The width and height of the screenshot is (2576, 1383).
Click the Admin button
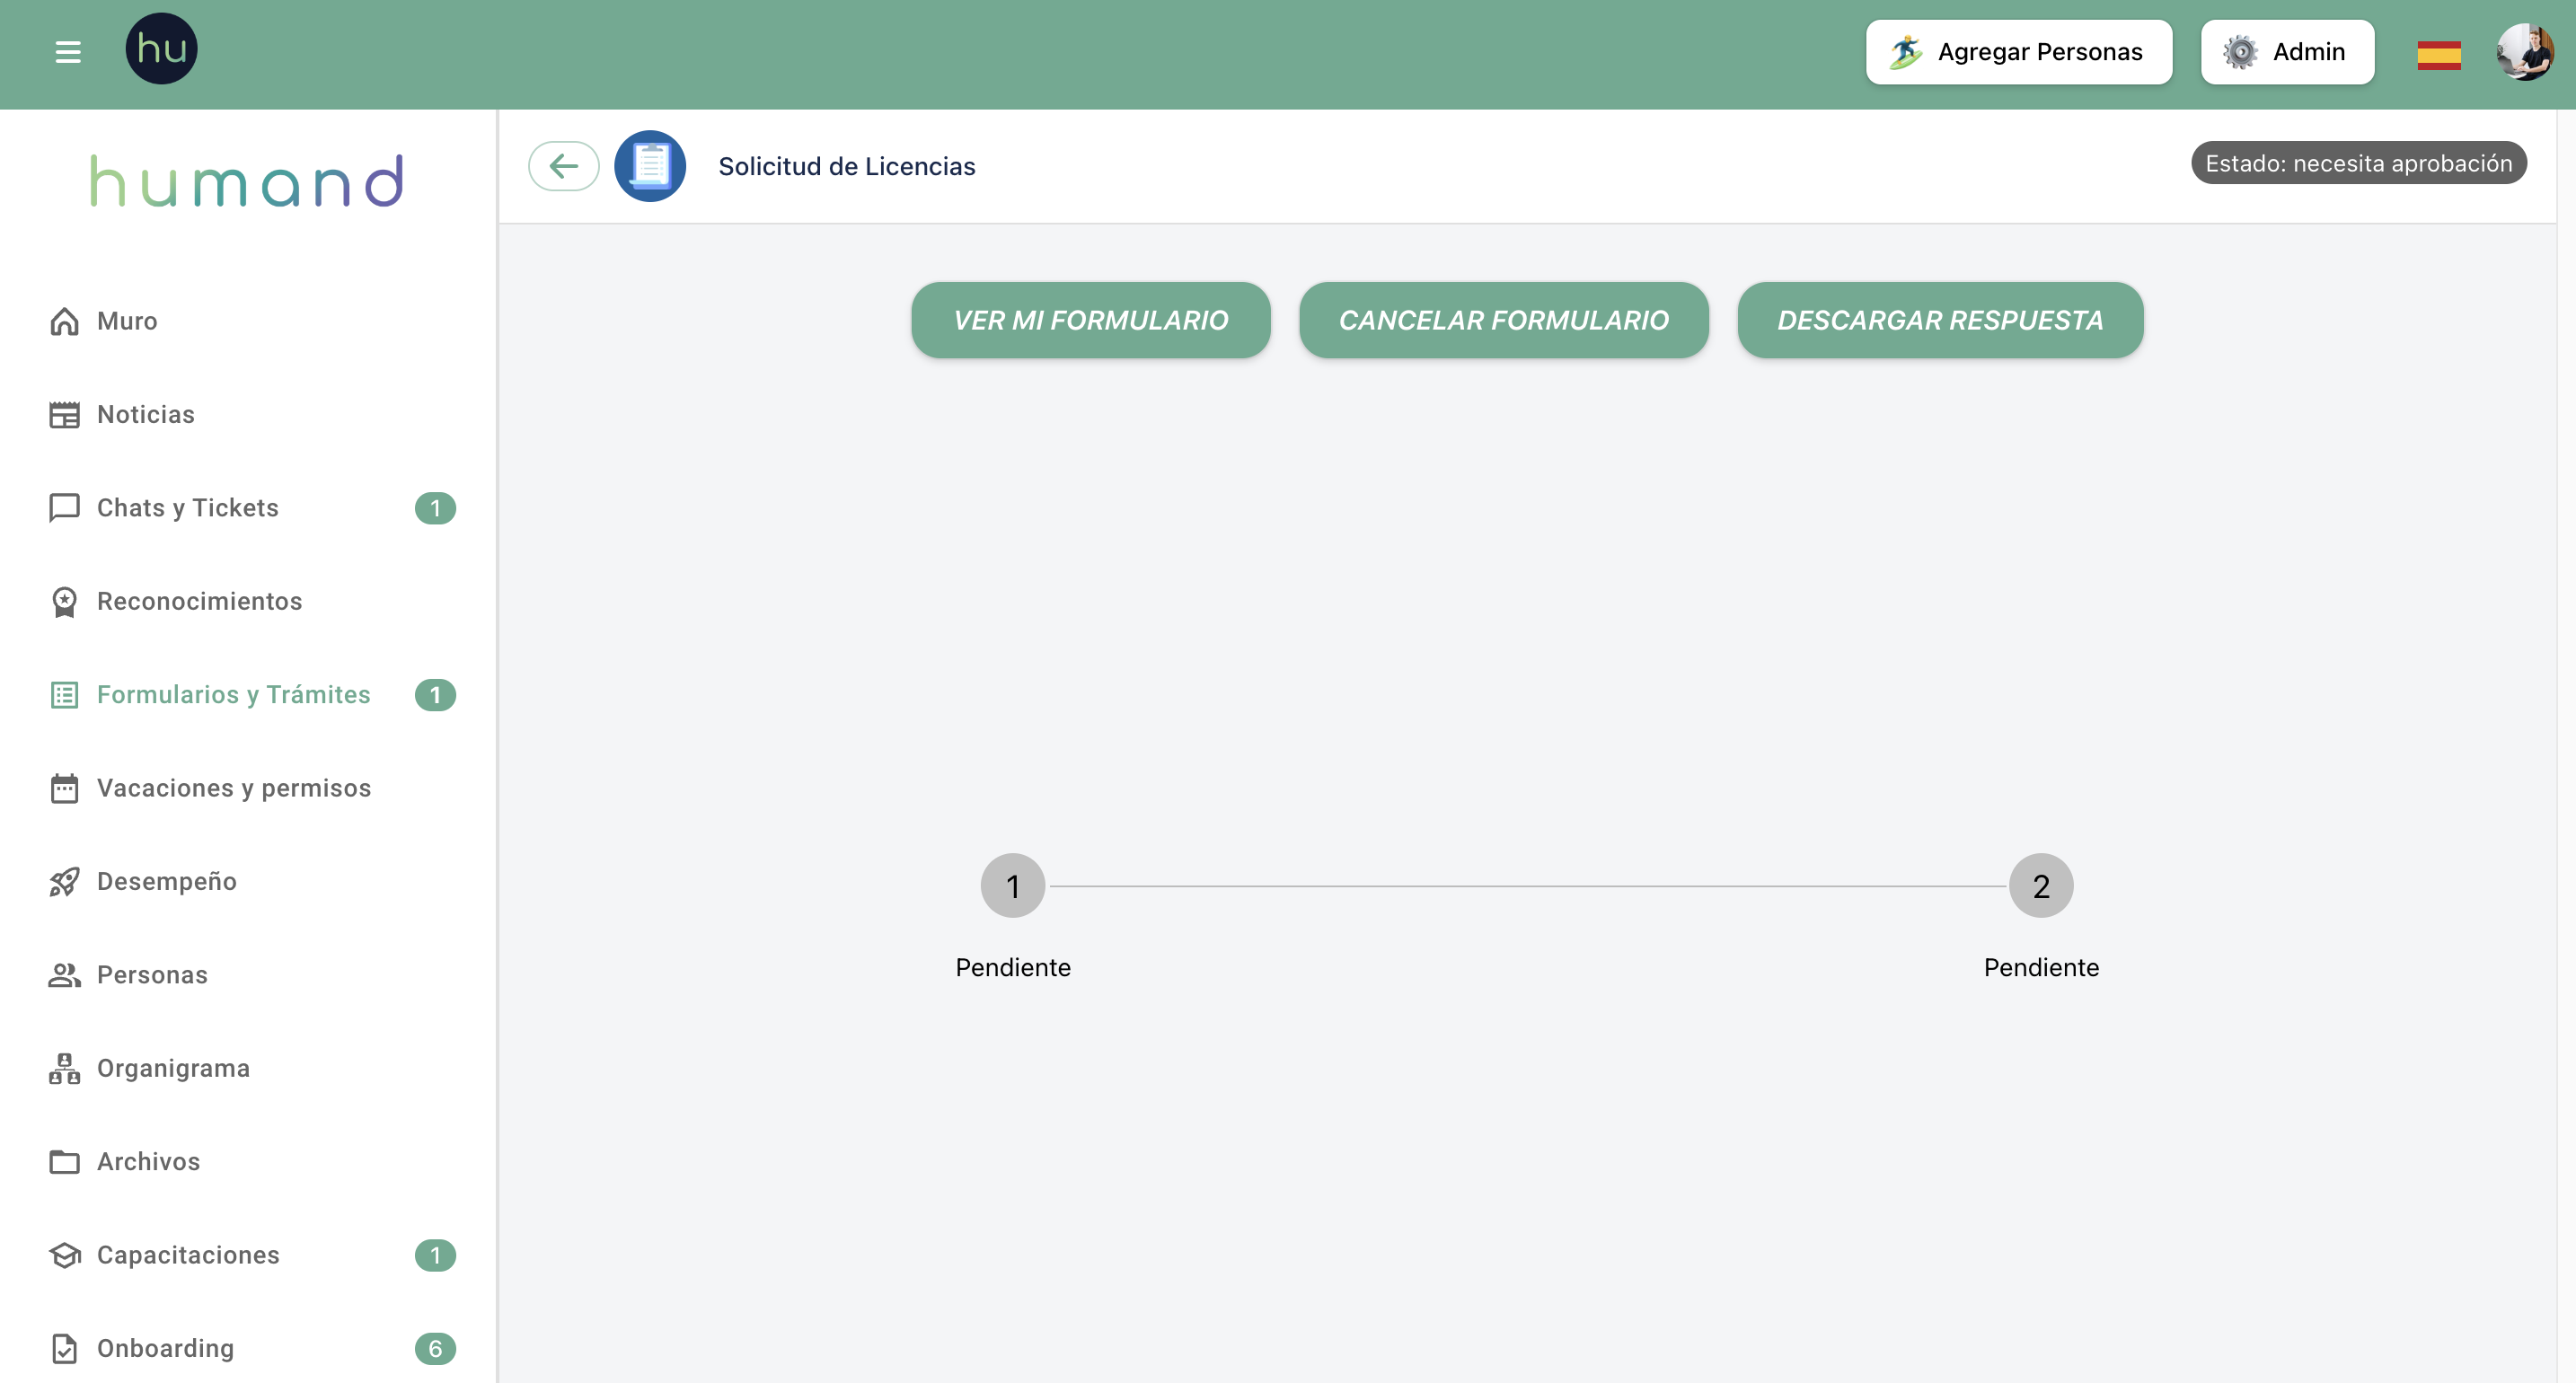2287,52
